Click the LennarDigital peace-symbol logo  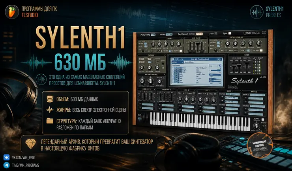tap(264, 33)
